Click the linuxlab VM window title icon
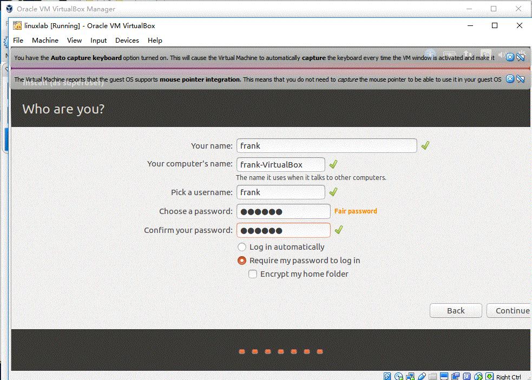The image size is (532, 380). click(x=17, y=25)
